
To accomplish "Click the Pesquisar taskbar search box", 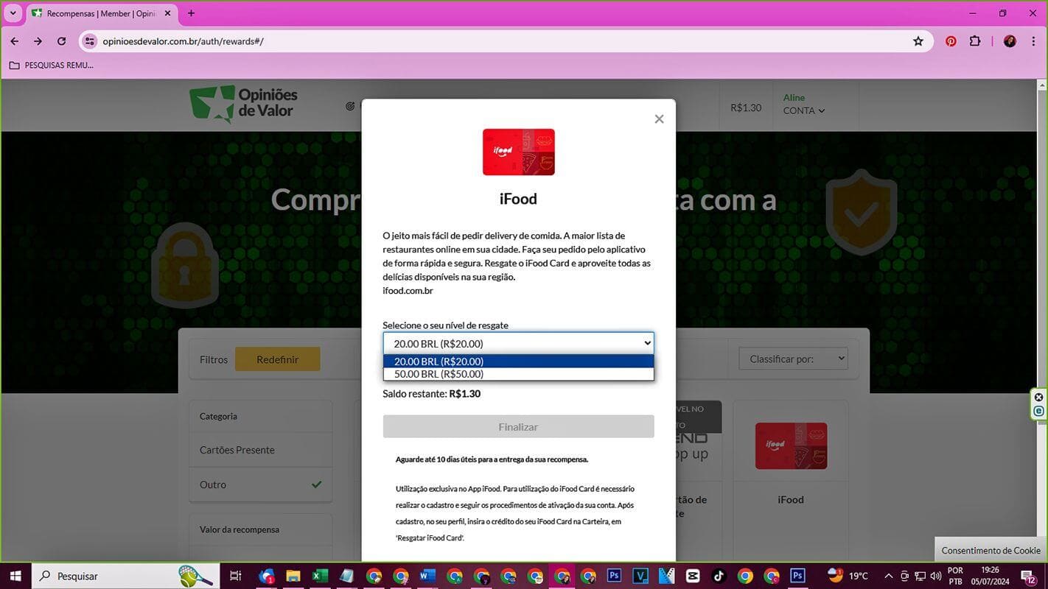I will point(125,576).
